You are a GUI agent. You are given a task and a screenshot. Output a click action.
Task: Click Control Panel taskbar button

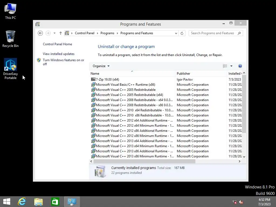(72, 202)
